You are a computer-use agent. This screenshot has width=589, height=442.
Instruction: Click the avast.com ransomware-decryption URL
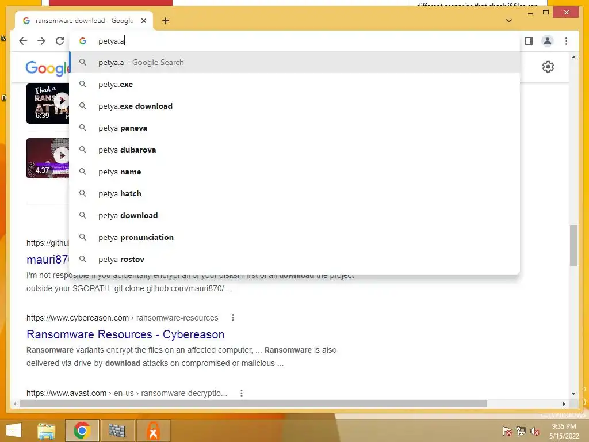click(127, 393)
